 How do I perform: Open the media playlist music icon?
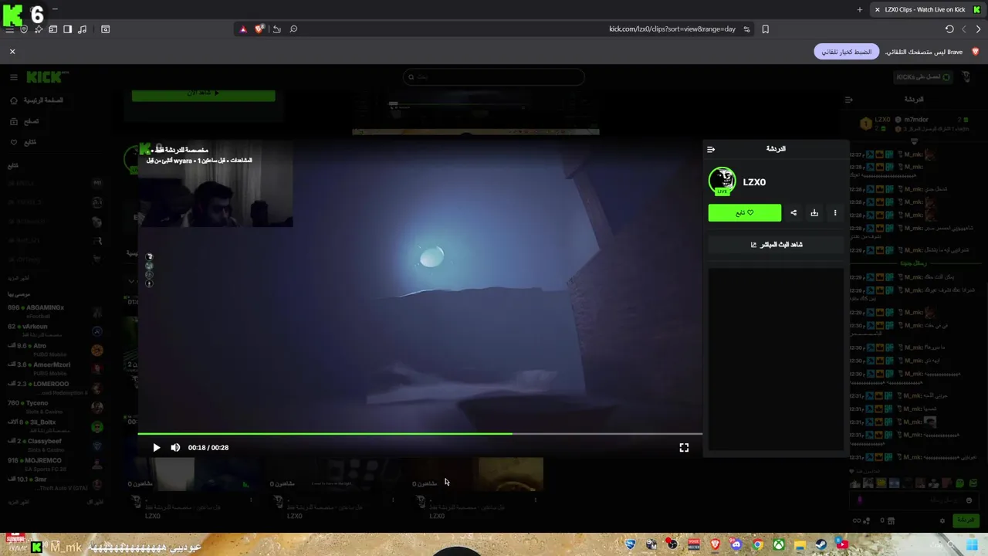83,29
